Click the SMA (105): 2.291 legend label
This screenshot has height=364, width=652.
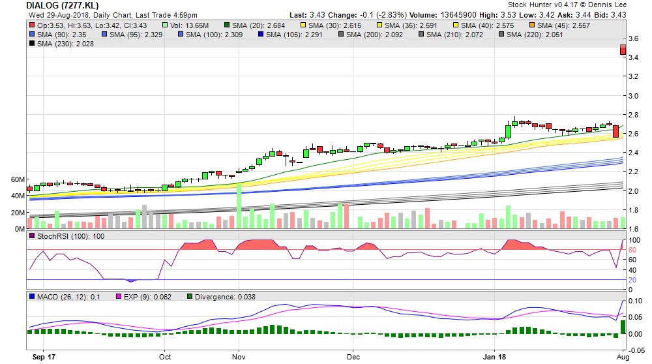click(294, 35)
